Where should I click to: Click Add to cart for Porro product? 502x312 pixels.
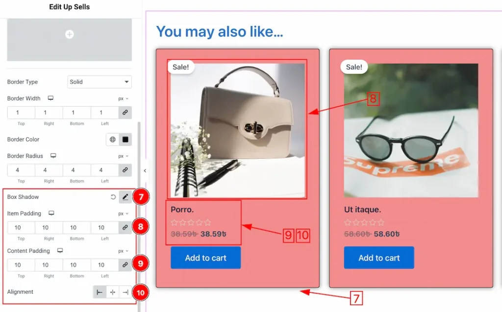pyautogui.click(x=205, y=258)
